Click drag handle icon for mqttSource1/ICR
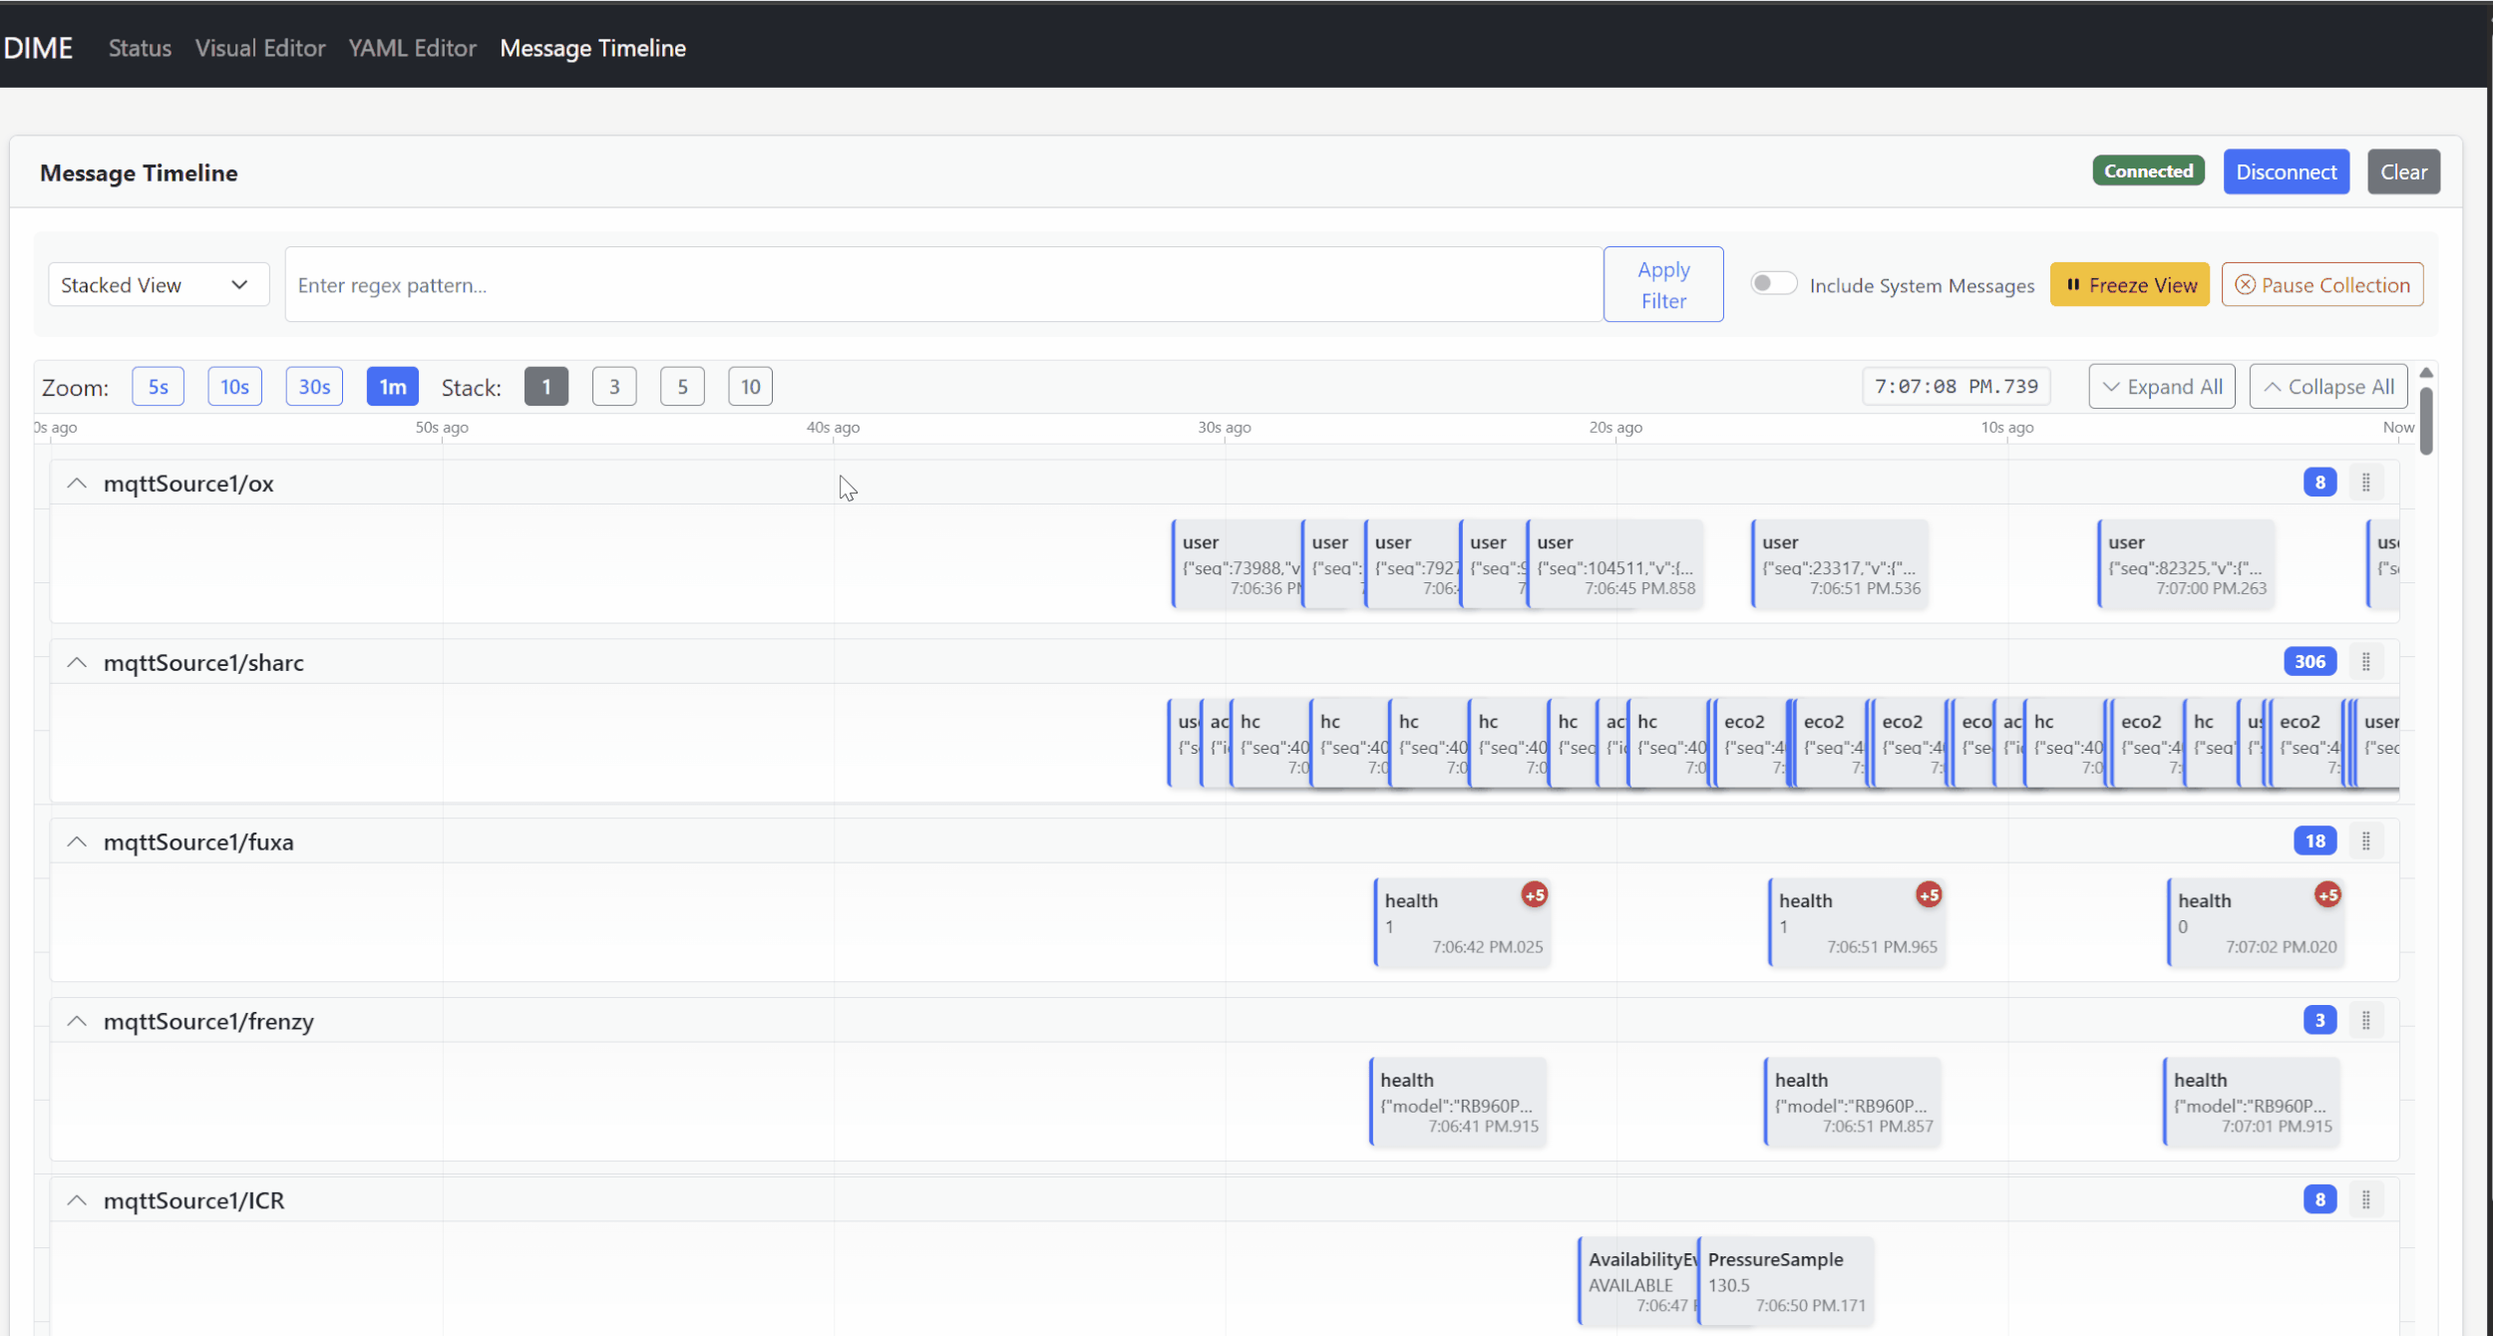2493x1336 pixels. coord(2365,1199)
